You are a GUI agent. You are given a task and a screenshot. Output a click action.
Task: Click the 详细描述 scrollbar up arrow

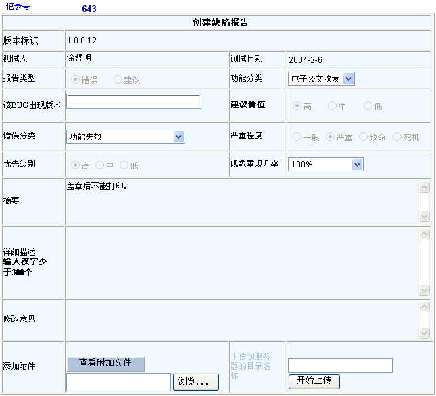tap(424, 234)
